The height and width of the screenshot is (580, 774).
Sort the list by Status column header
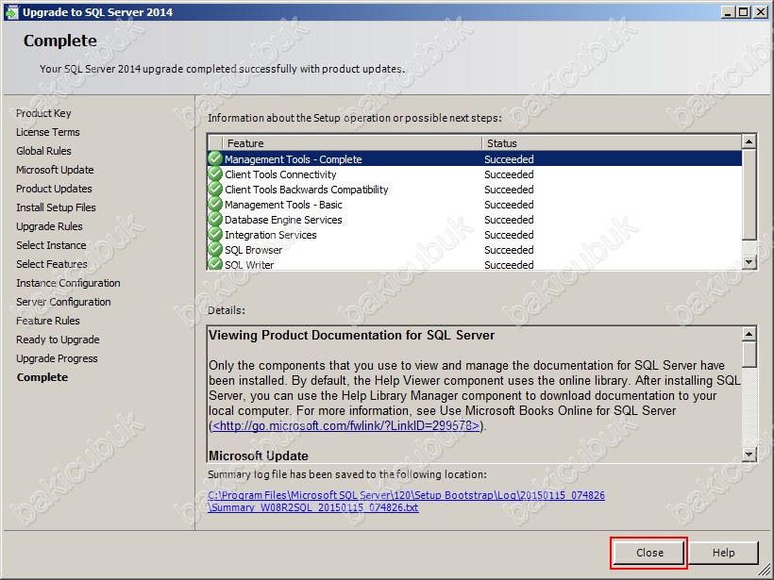612,143
